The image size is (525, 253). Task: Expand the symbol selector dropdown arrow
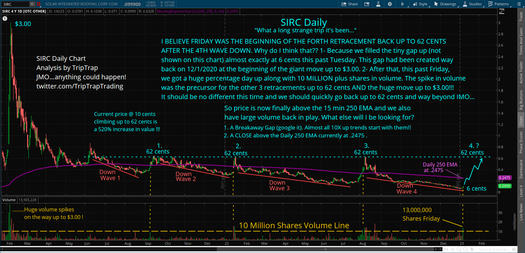32,4
